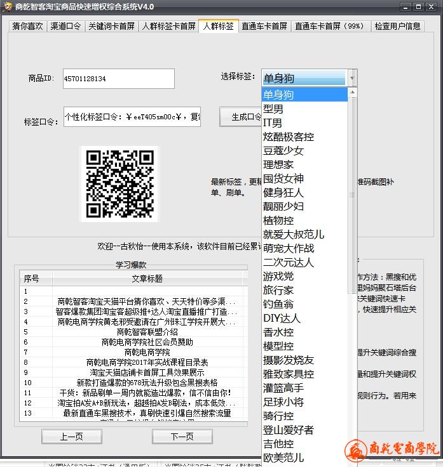443x467 pixels.
Task: Click the 文章标题 column header
Action: coord(147,279)
